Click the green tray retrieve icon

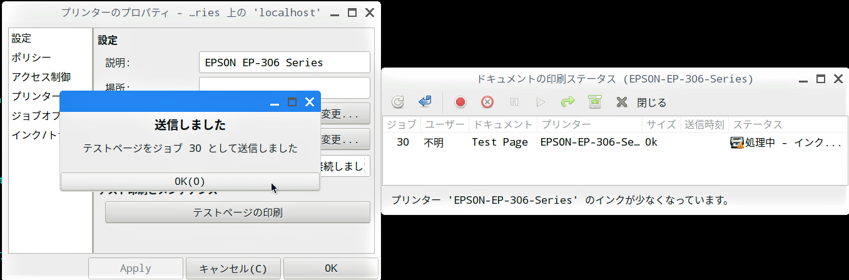594,102
